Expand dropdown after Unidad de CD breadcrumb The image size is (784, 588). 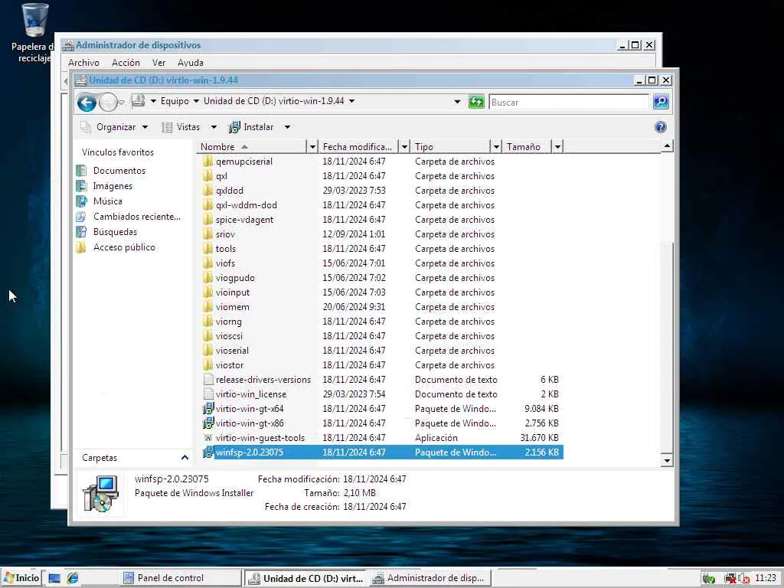(352, 101)
